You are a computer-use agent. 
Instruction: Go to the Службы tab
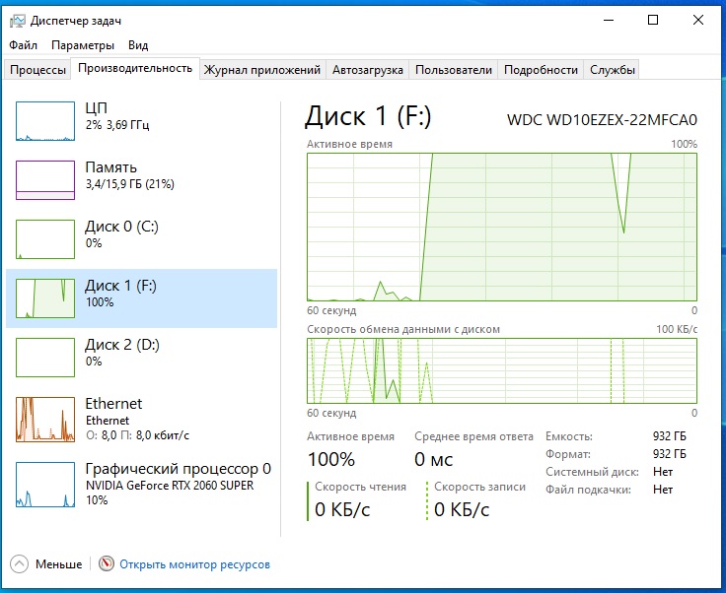[613, 70]
